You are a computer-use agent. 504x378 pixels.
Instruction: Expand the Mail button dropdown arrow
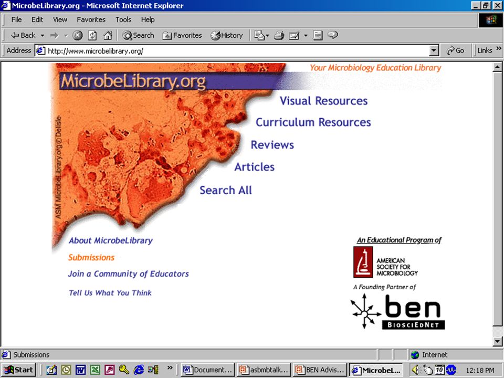tap(267, 35)
